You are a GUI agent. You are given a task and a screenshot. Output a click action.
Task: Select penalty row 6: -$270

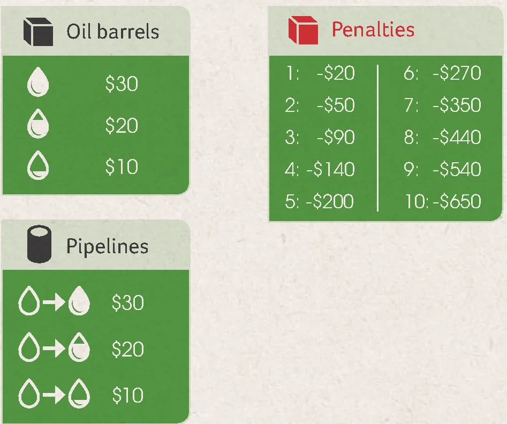pos(443,73)
